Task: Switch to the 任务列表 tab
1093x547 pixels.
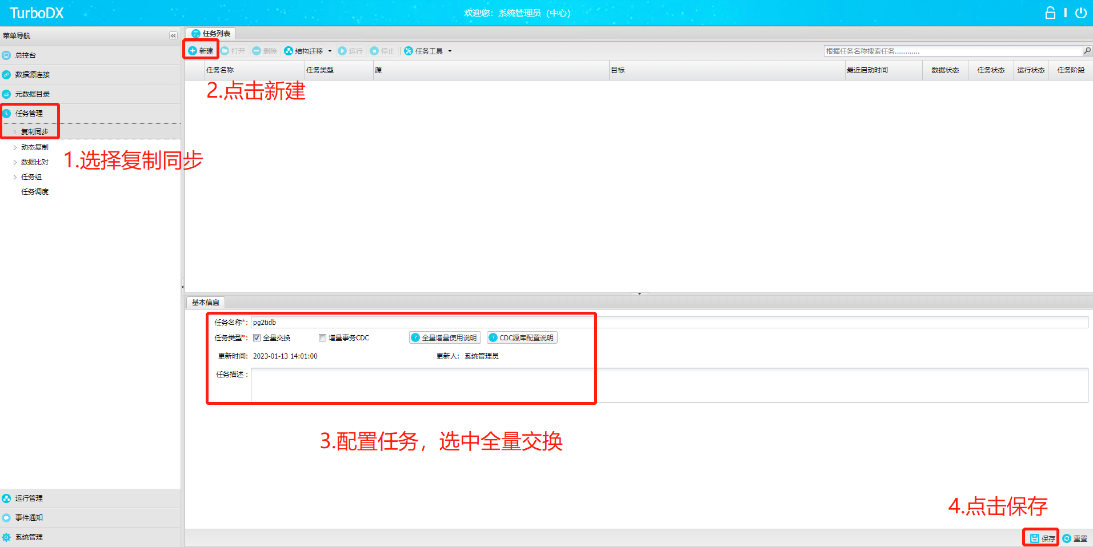Action: [211, 34]
